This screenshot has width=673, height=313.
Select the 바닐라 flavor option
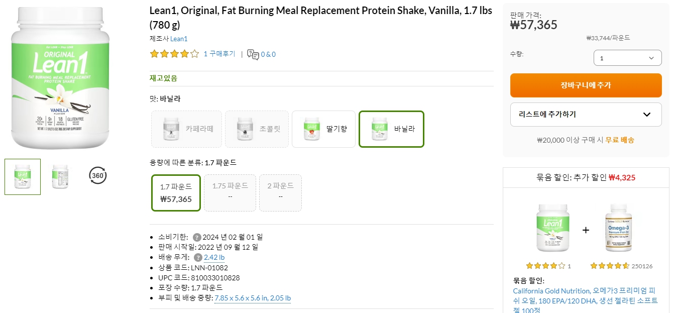(x=391, y=129)
